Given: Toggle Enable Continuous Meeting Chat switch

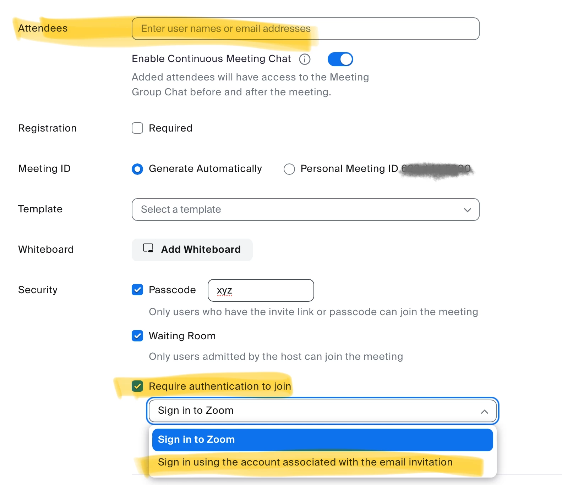Looking at the screenshot, I should tap(340, 59).
